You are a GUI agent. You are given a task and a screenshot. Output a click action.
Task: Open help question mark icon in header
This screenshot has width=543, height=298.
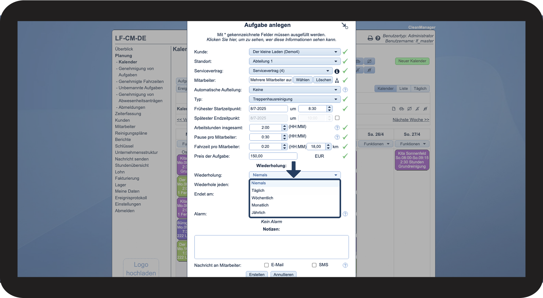pos(378,38)
